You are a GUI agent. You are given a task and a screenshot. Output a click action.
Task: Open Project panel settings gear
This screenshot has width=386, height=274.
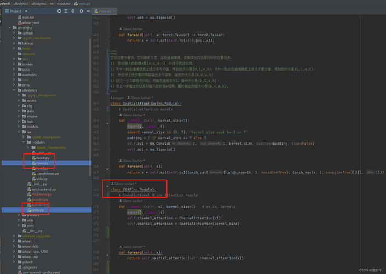coord(81,11)
